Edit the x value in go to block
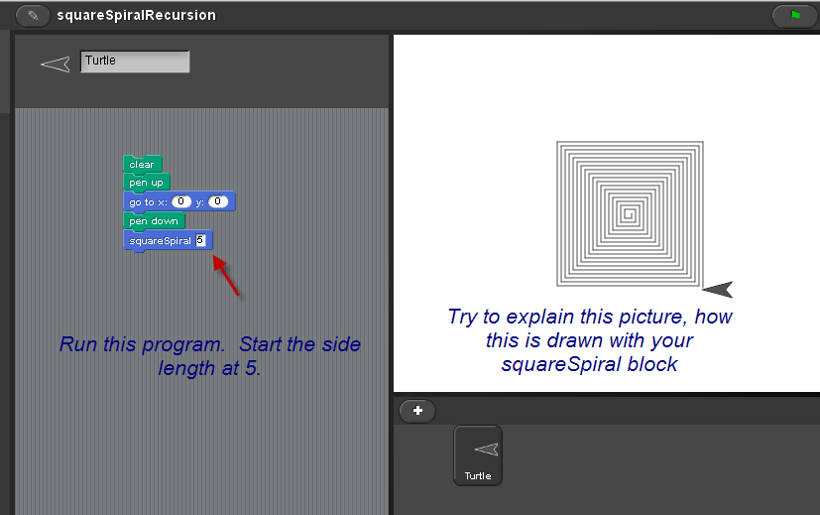 (180, 201)
